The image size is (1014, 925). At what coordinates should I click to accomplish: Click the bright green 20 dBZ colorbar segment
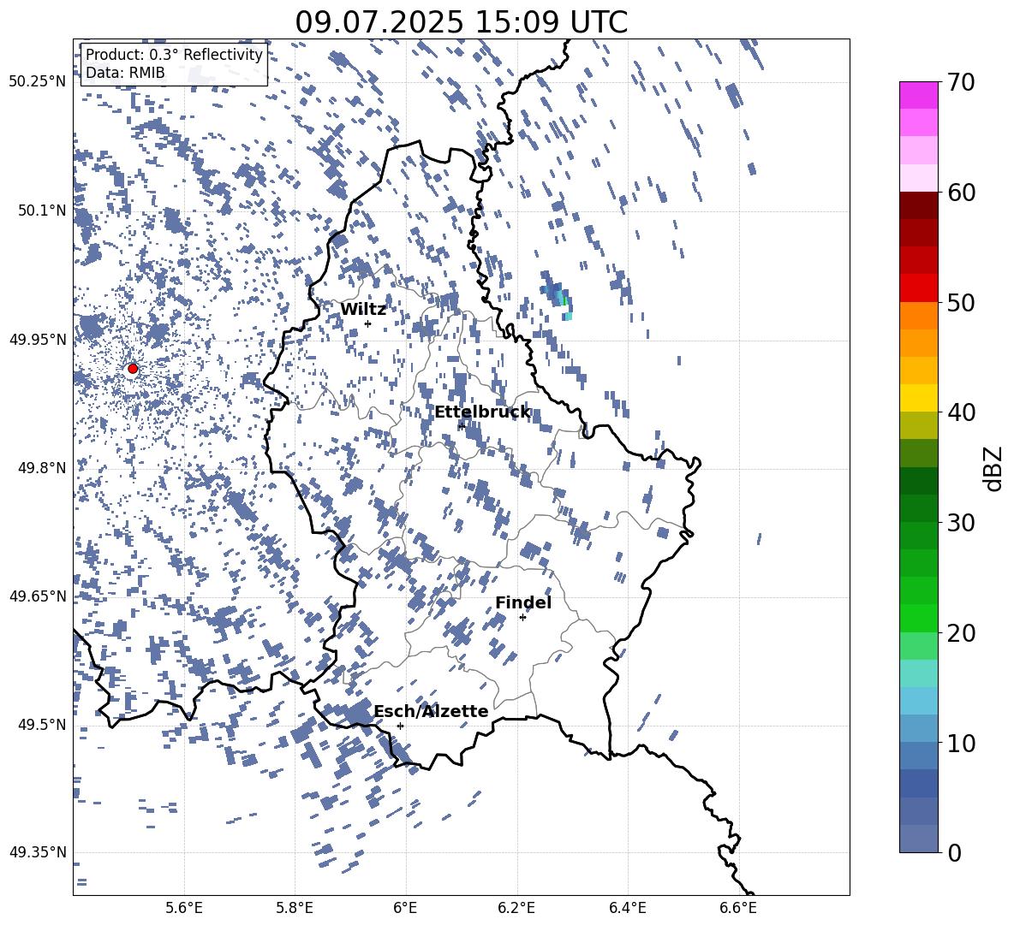click(x=919, y=618)
